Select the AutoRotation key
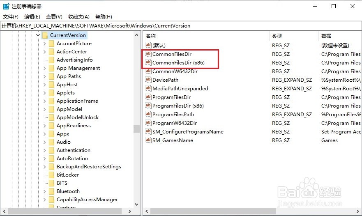The height and width of the screenshot is (216, 362). point(72,159)
